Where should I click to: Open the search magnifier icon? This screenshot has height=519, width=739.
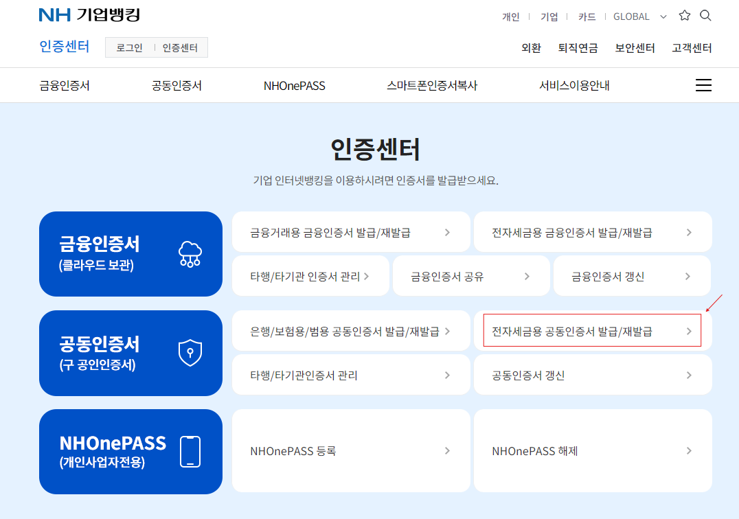click(x=705, y=16)
